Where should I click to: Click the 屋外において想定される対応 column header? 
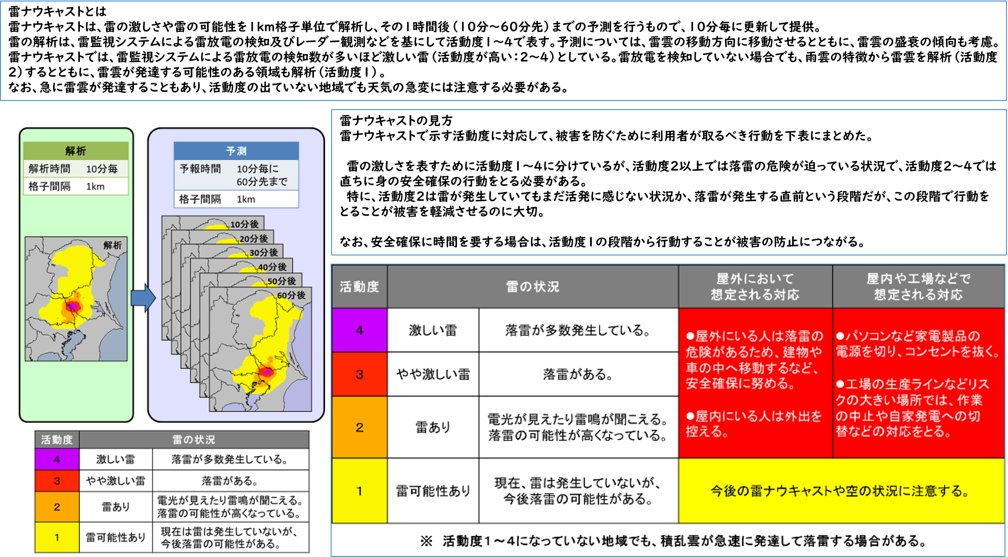click(x=755, y=286)
